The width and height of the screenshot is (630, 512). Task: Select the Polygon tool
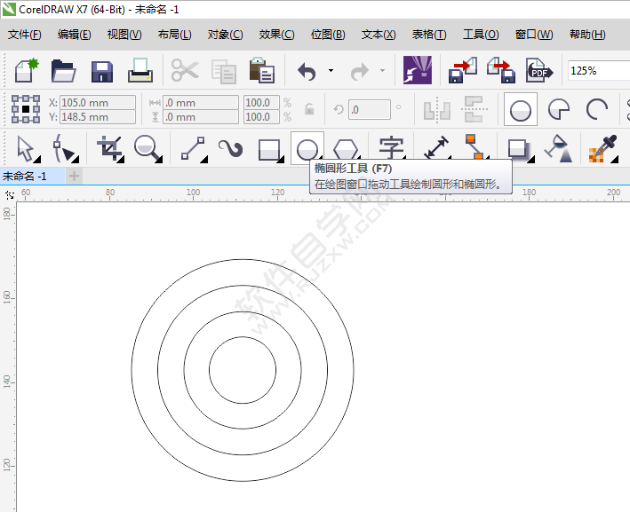pyautogui.click(x=346, y=148)
